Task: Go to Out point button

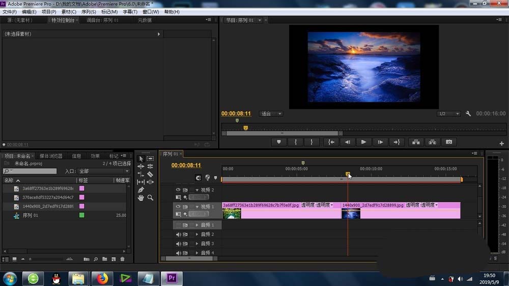Action: coord(397,142)
